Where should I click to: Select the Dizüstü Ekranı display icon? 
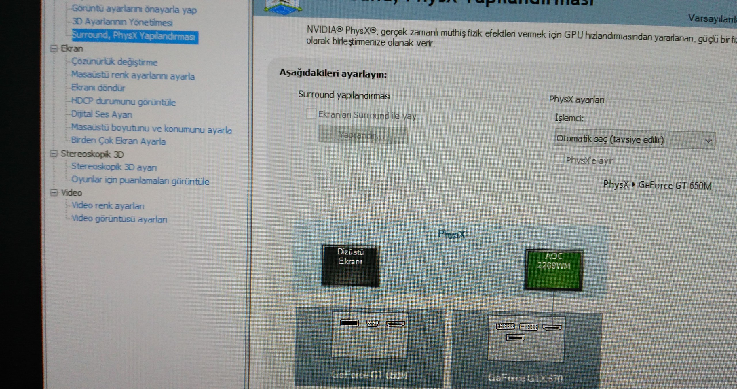pyautogui.click(x=350, y=265)
